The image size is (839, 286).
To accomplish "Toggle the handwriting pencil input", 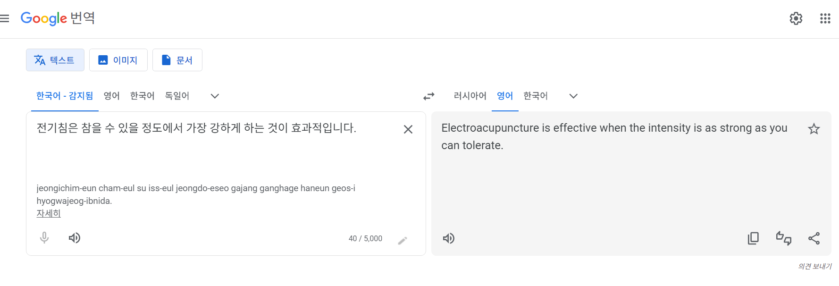I will (403, 241).
